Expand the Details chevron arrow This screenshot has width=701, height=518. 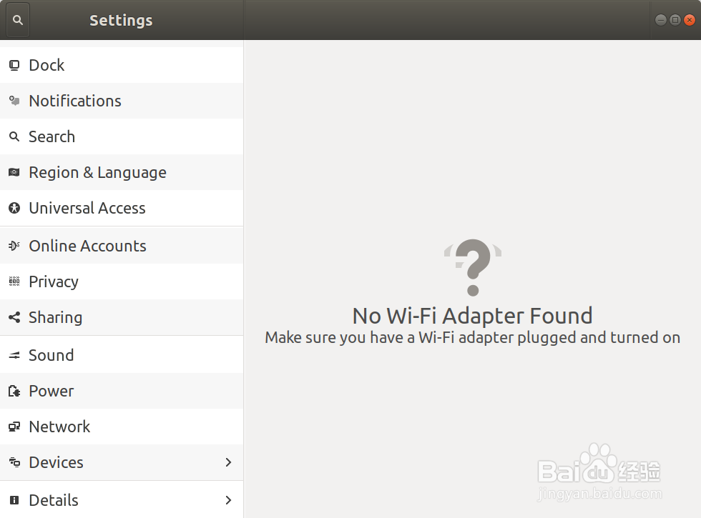(228, 500)
